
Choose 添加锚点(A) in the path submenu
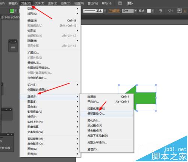pyautogui.click(x=107, y=126)
